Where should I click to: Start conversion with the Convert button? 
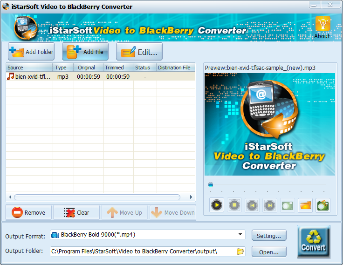point(314,242)
